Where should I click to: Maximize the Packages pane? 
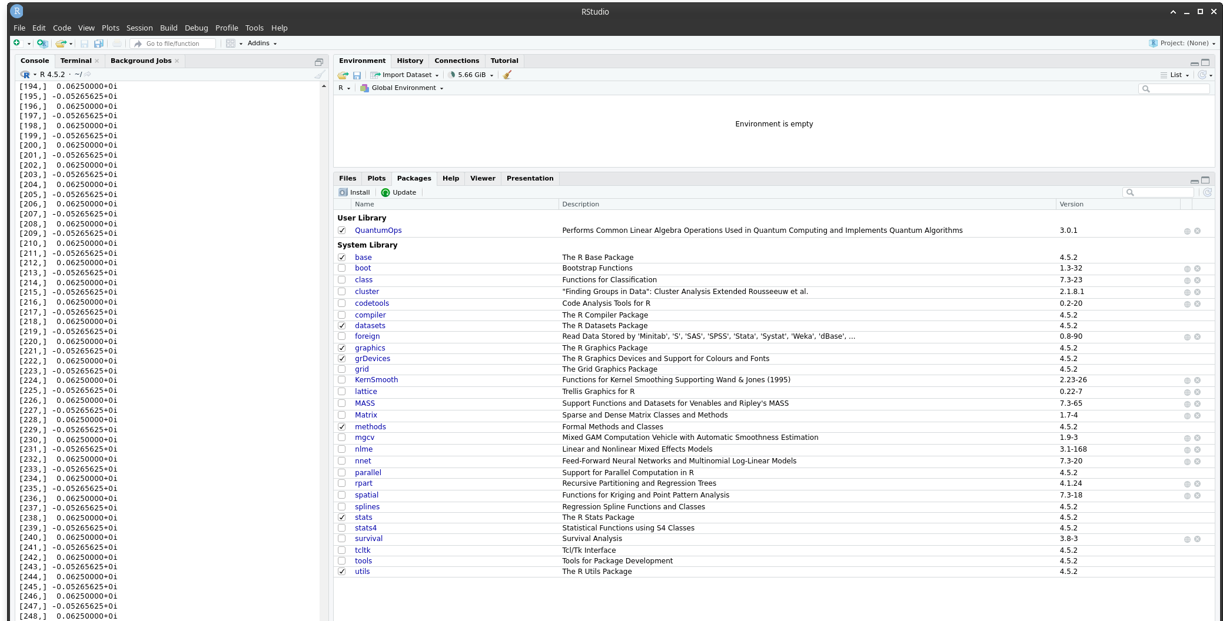click(x=1205, y=179)
